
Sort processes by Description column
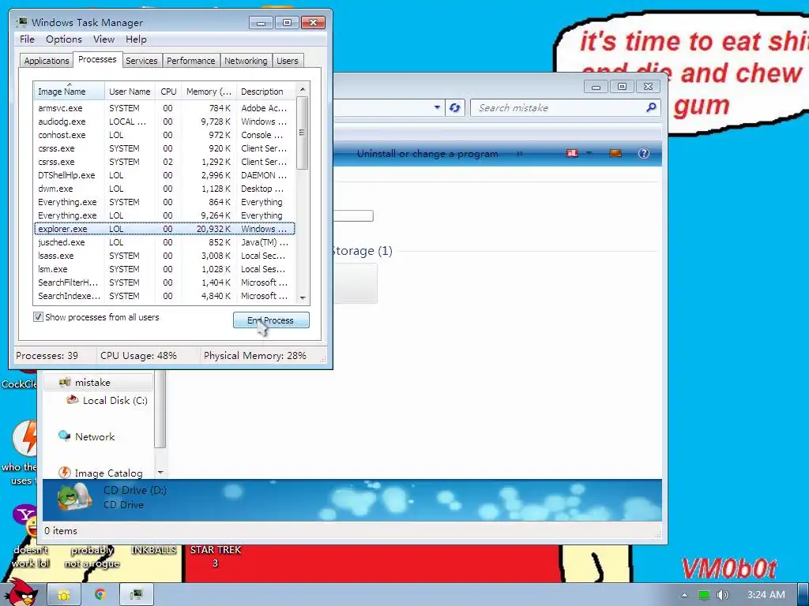265,92
